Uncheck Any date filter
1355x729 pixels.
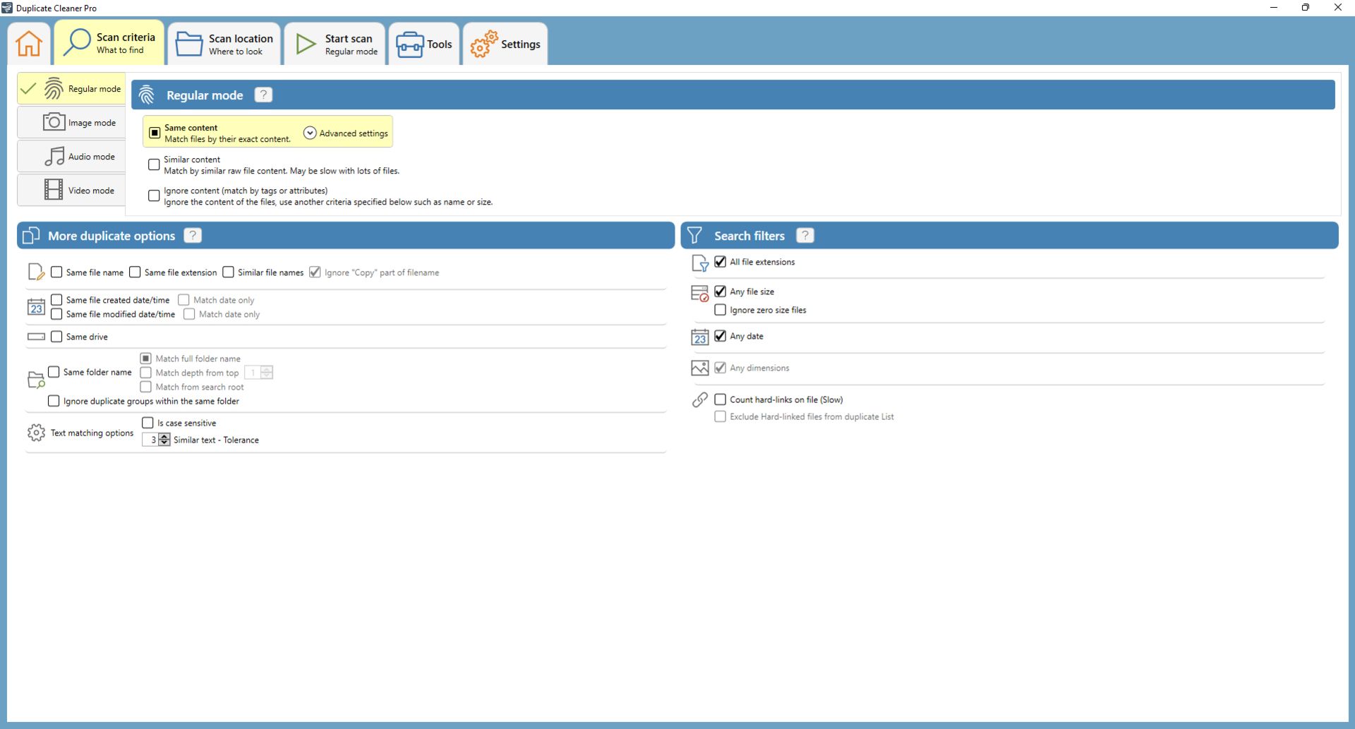720,335
